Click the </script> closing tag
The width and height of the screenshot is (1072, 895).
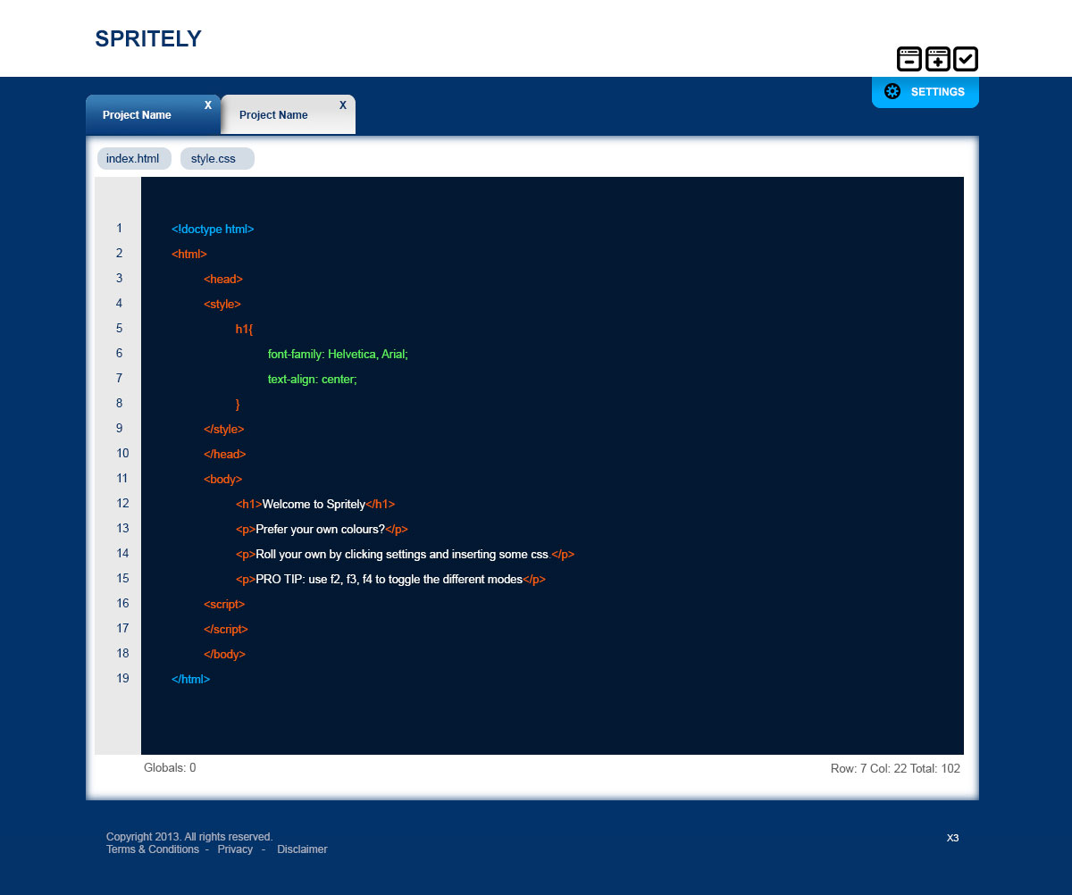pos(226,630)
